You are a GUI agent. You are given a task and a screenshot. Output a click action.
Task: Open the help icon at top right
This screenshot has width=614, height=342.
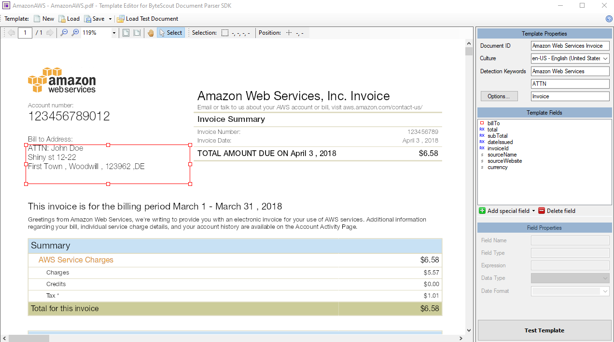coord(609,19)
